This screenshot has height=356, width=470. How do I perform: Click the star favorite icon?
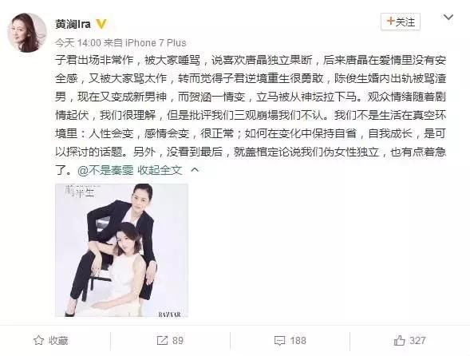[x=38, y=340]
